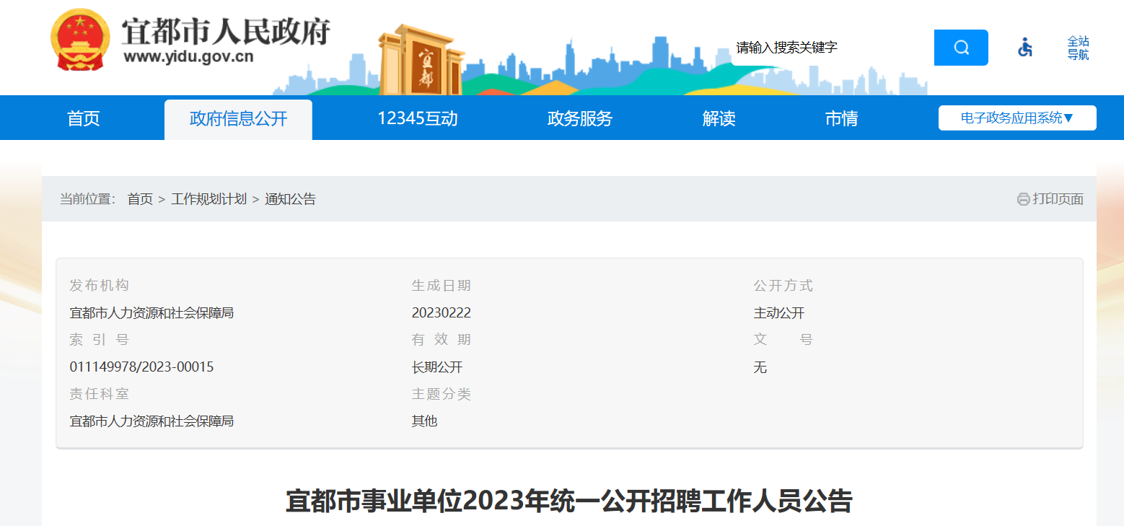Viewport: 1124px width, 526px height.
Task: Open the 政务服务 menu item
Action: tap(579, 118)
